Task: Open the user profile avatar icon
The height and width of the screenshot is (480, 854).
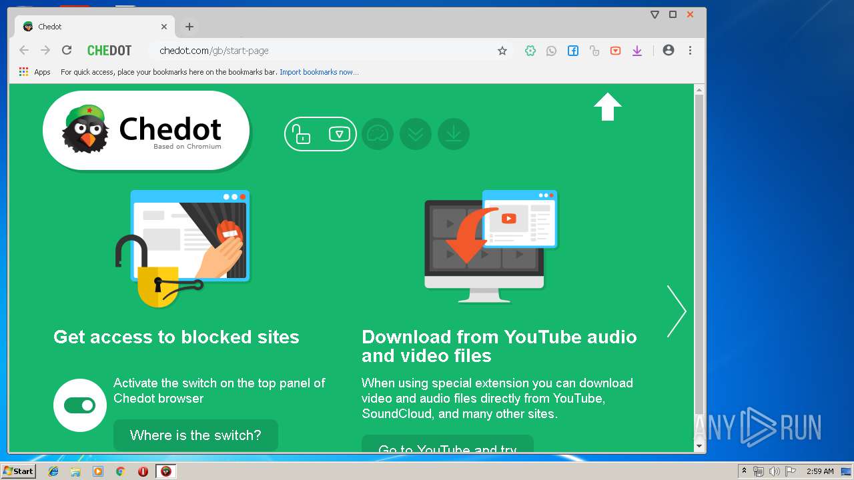Action: point(669,51)
